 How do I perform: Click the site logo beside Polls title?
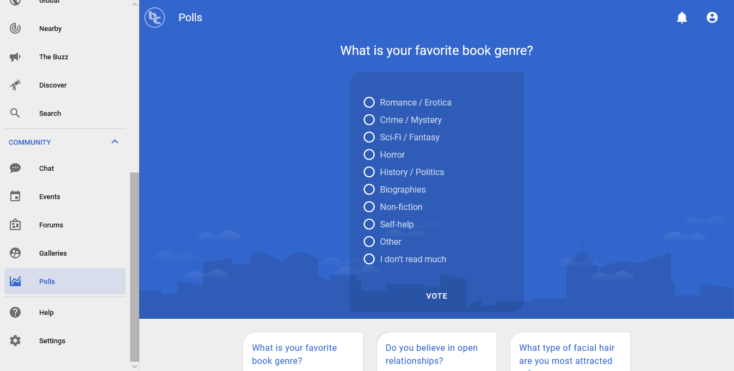click(155, 17)
